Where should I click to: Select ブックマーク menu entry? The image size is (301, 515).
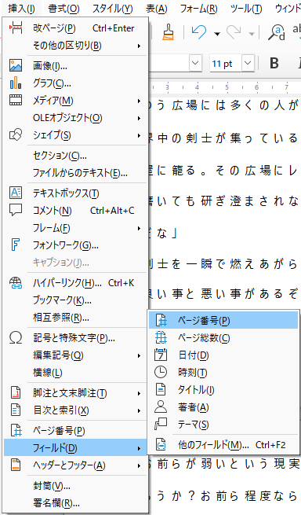click(x=76, y=300)
